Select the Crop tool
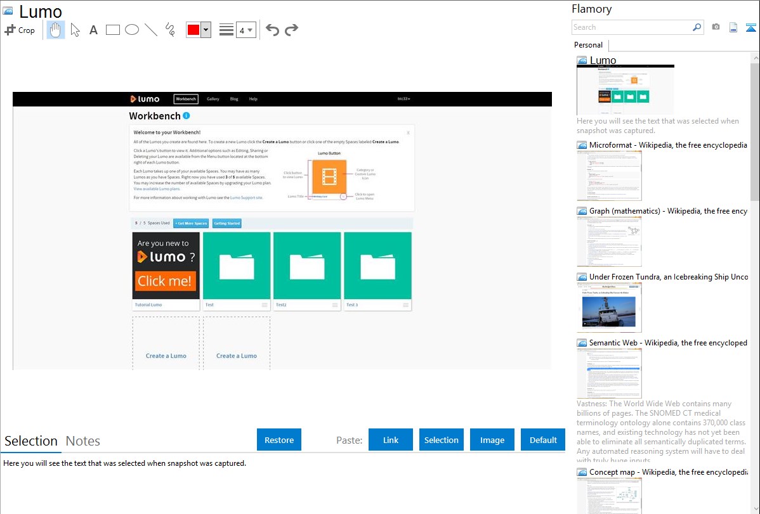 [x=20, y=30]
